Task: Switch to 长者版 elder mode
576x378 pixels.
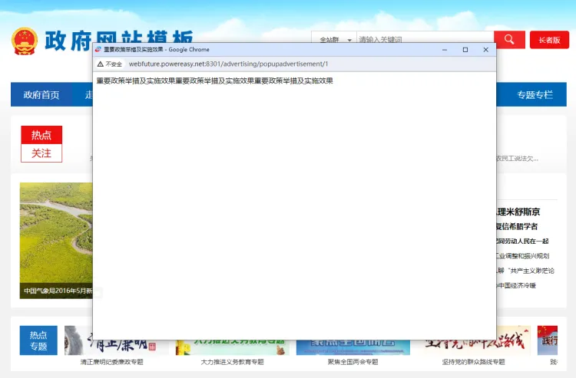Action: tap(549, 40)
